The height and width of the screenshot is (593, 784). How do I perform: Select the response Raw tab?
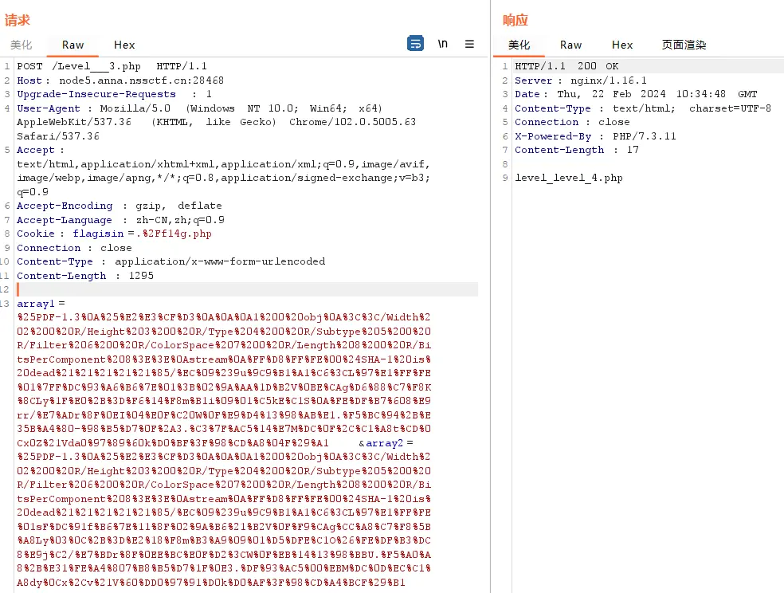570,45
